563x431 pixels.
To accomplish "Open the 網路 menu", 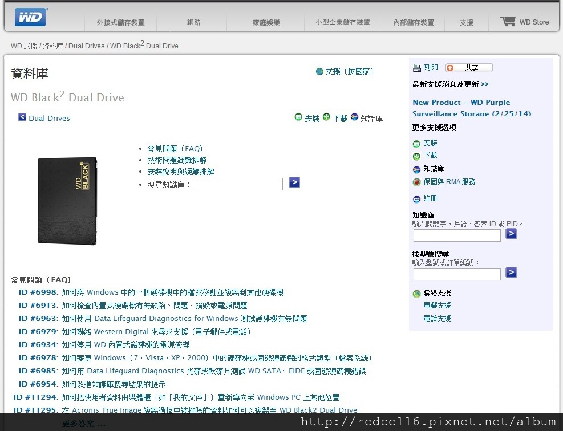I will point(193,22).
